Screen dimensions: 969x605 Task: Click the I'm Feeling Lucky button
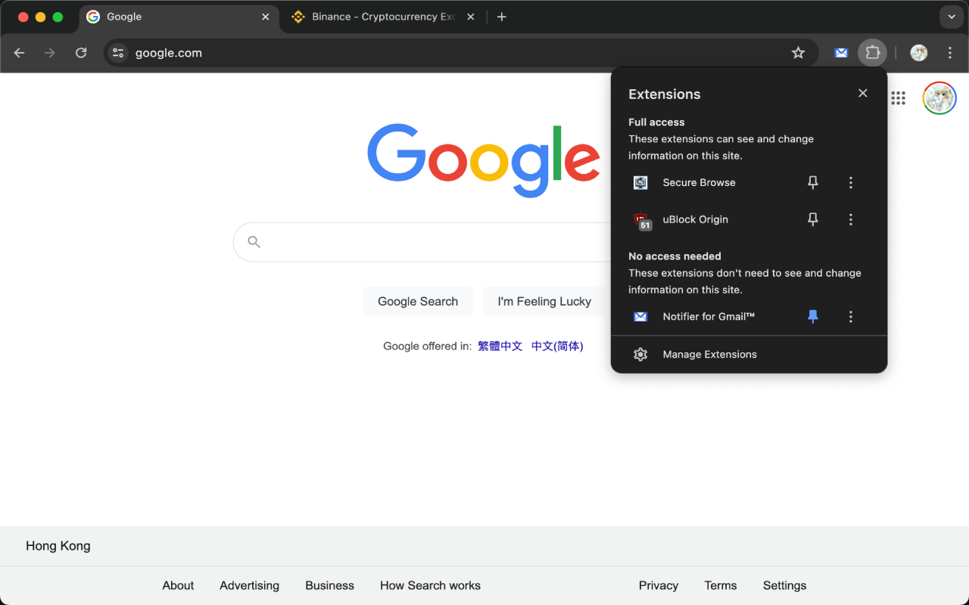544,301
